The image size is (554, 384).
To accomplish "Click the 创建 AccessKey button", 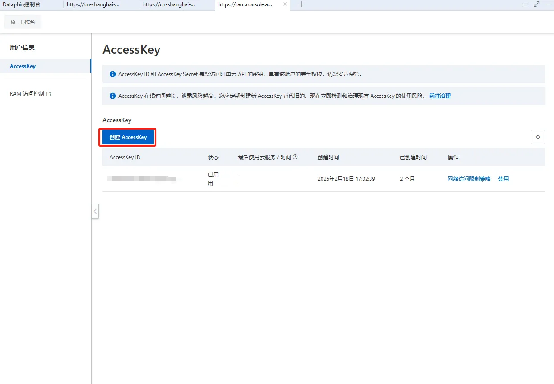I will [x=128, y=137].
